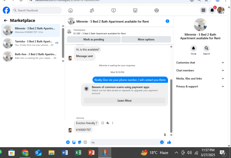Open the account profile picture menu

(221, 10)
